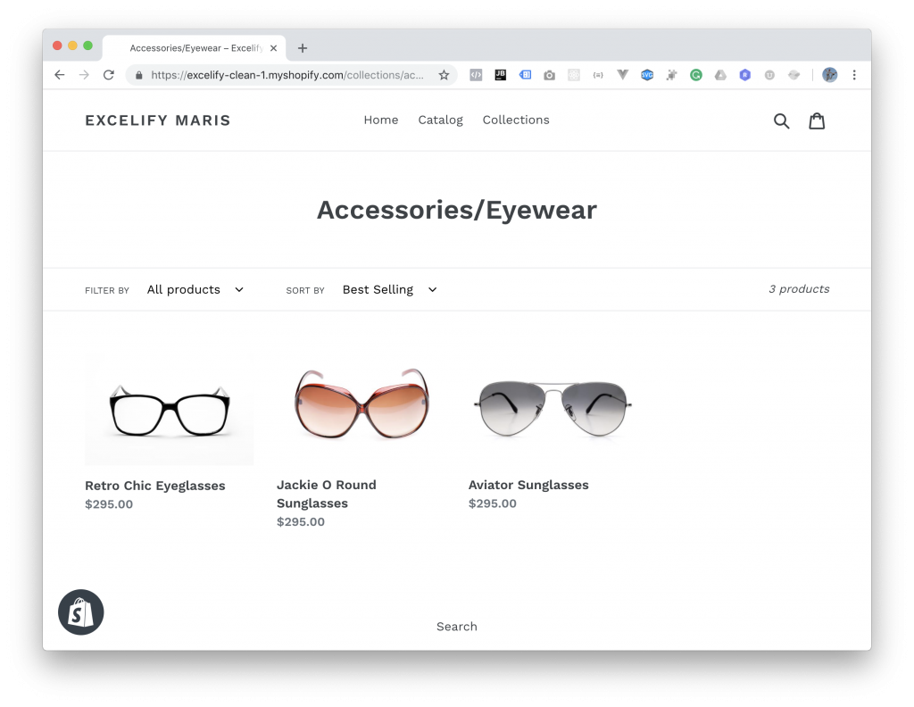Click the SVG extension icon
The image size is (914, 707).
click(x=647, y=75)
